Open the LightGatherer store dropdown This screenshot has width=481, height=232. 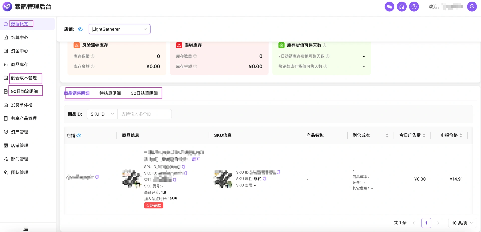click(x=119, y=29)
